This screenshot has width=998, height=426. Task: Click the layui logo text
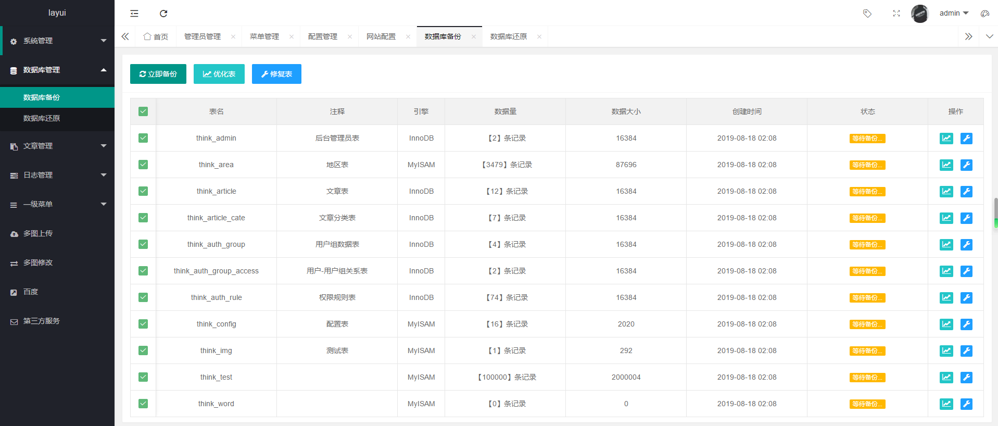tap(57, 13)
